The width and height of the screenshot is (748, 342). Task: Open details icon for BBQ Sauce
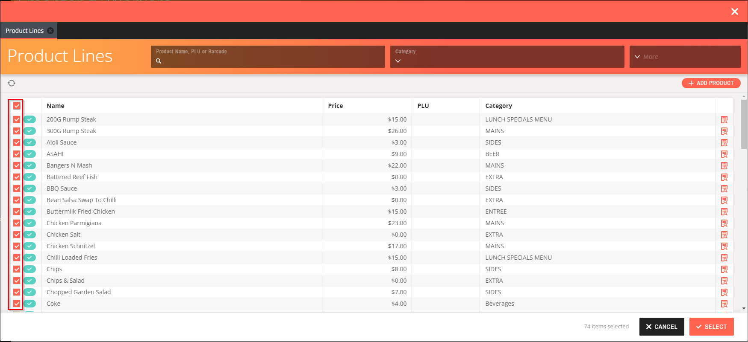(x=724, y=188)
